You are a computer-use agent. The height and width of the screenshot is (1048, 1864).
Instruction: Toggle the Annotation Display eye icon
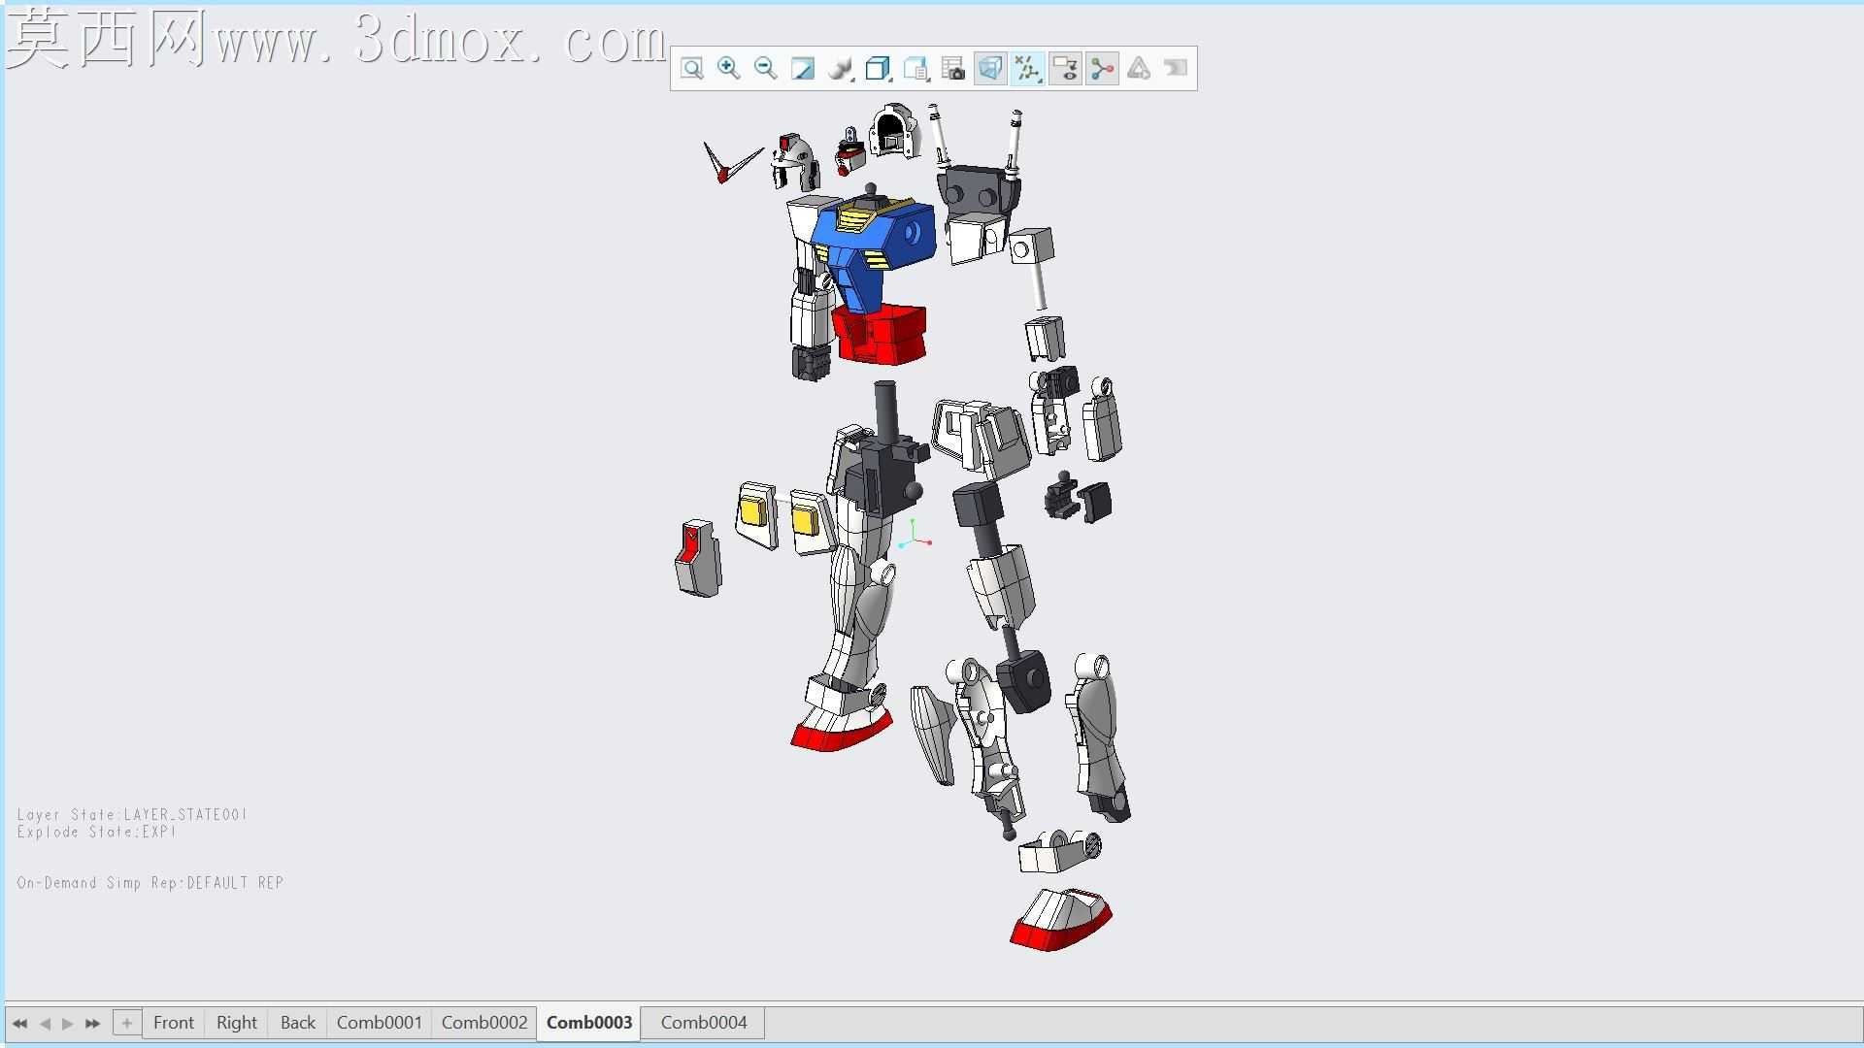1065,69
